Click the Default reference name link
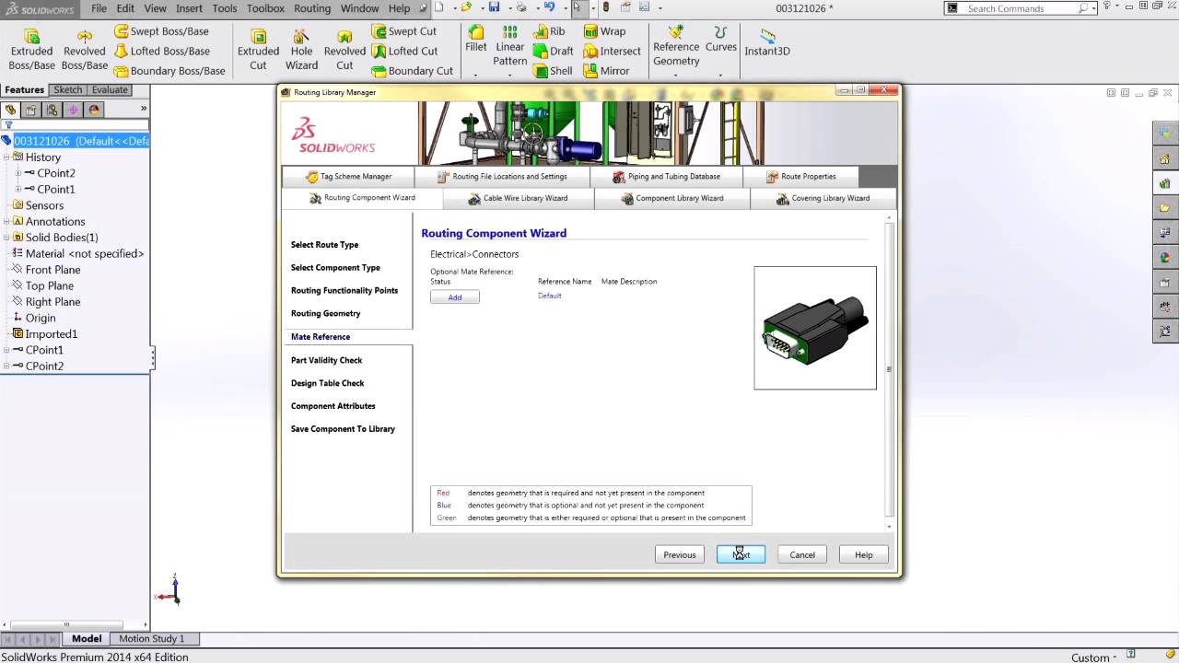 point(550,296)
